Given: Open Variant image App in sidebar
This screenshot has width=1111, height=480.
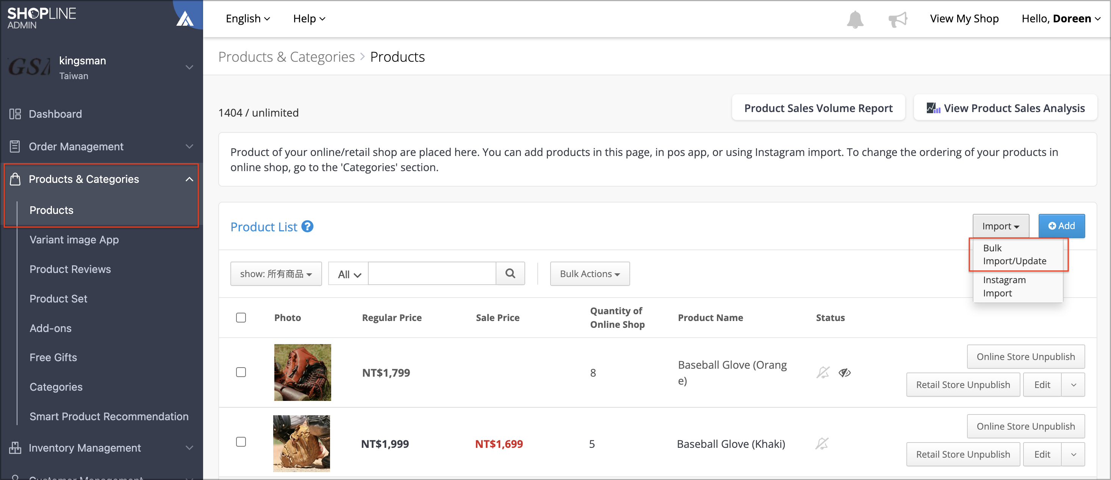Looking at the screenshot, I should [74, 240].
